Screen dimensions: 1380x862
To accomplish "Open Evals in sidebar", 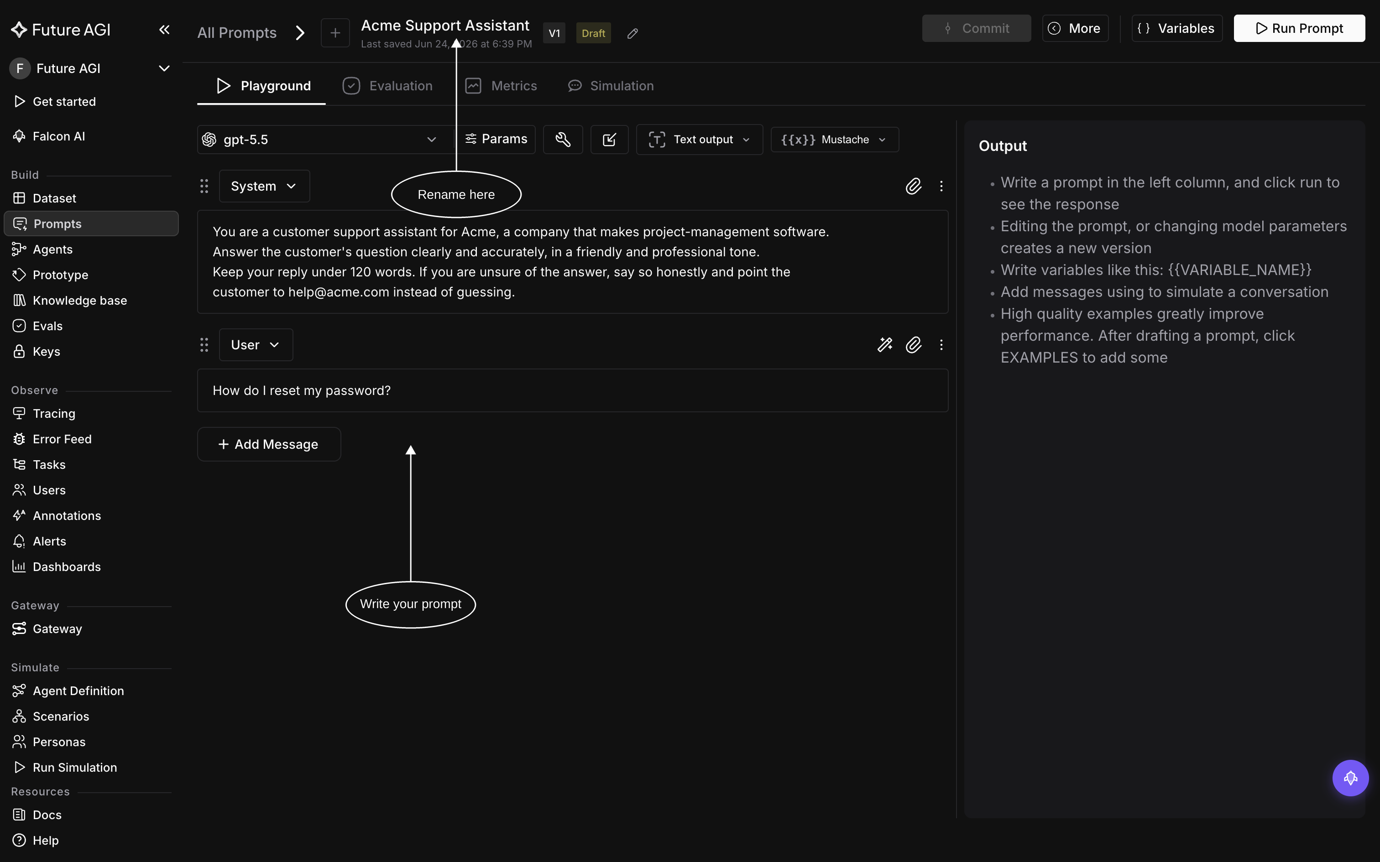I will pyautogui.click(x=91, y=326).
